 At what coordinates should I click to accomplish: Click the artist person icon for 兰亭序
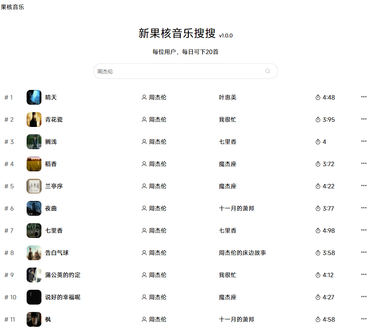pos(144,186)
